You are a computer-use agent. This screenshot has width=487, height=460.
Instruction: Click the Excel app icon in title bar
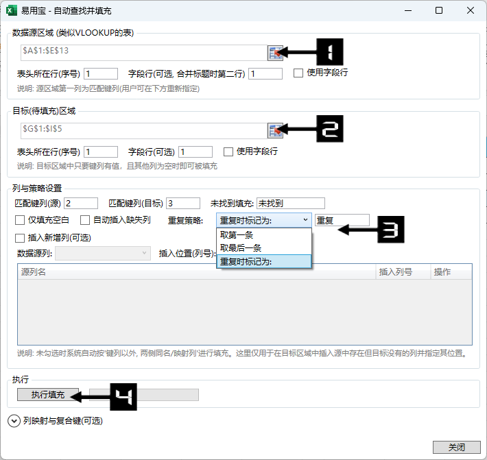point(12,10)
